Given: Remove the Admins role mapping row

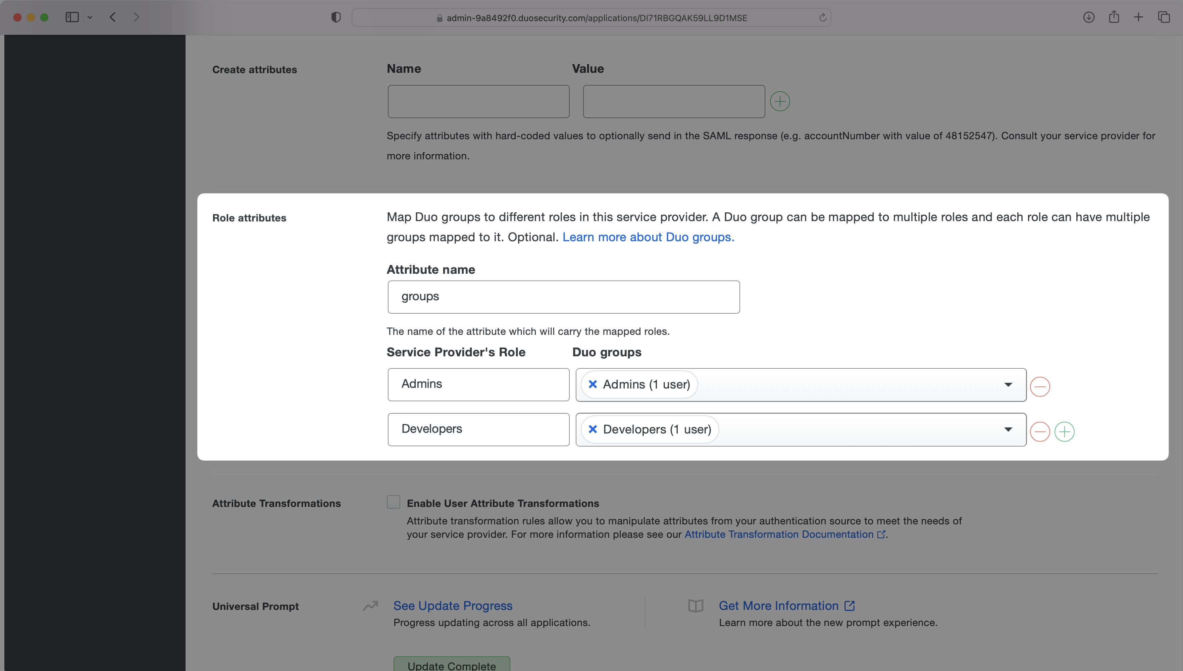Looking at the screenshot, I should coord(1040,386).
